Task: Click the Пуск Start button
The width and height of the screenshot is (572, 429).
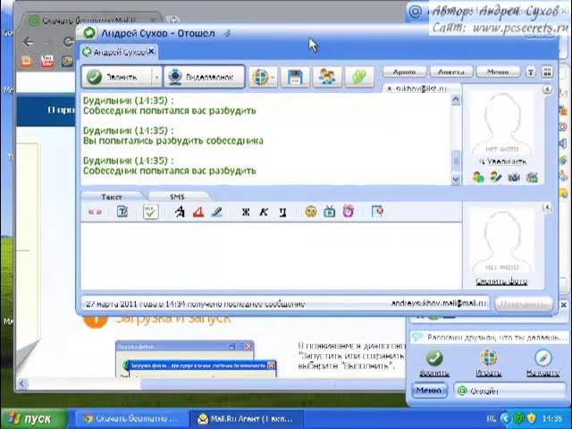Action: click(34, 419)
